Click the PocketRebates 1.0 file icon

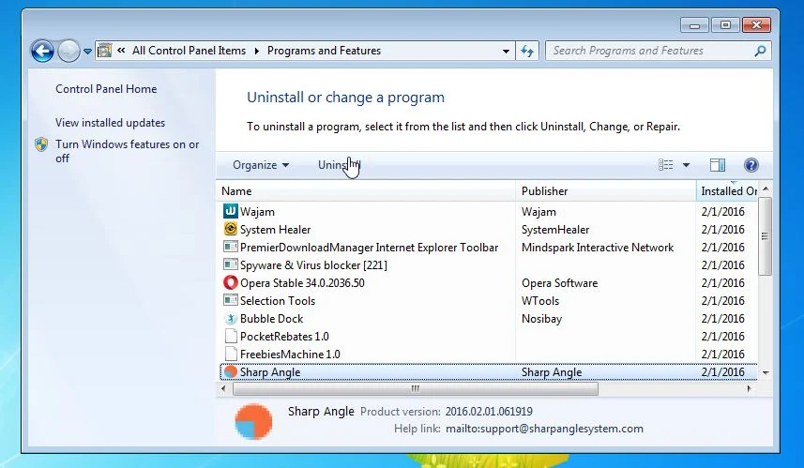231,337
